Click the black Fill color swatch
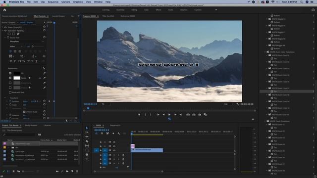Image resolution: width=317 pixels, height=178 pixels. pyautogui.click(x=17, y=73)
